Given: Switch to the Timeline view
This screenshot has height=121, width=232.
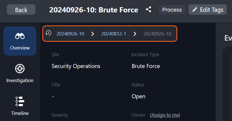Looking at the screenshot, I should point(20,106).
